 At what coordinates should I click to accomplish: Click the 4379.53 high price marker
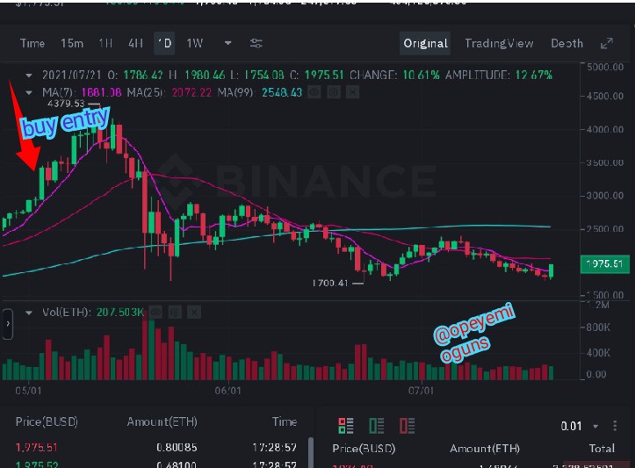(66, 104)
